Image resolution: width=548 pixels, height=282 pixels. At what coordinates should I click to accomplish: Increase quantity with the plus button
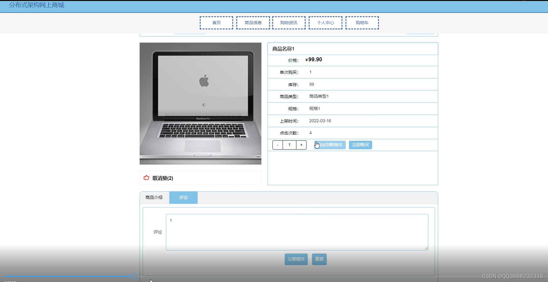pyautogui.click(x=301, y=145)
